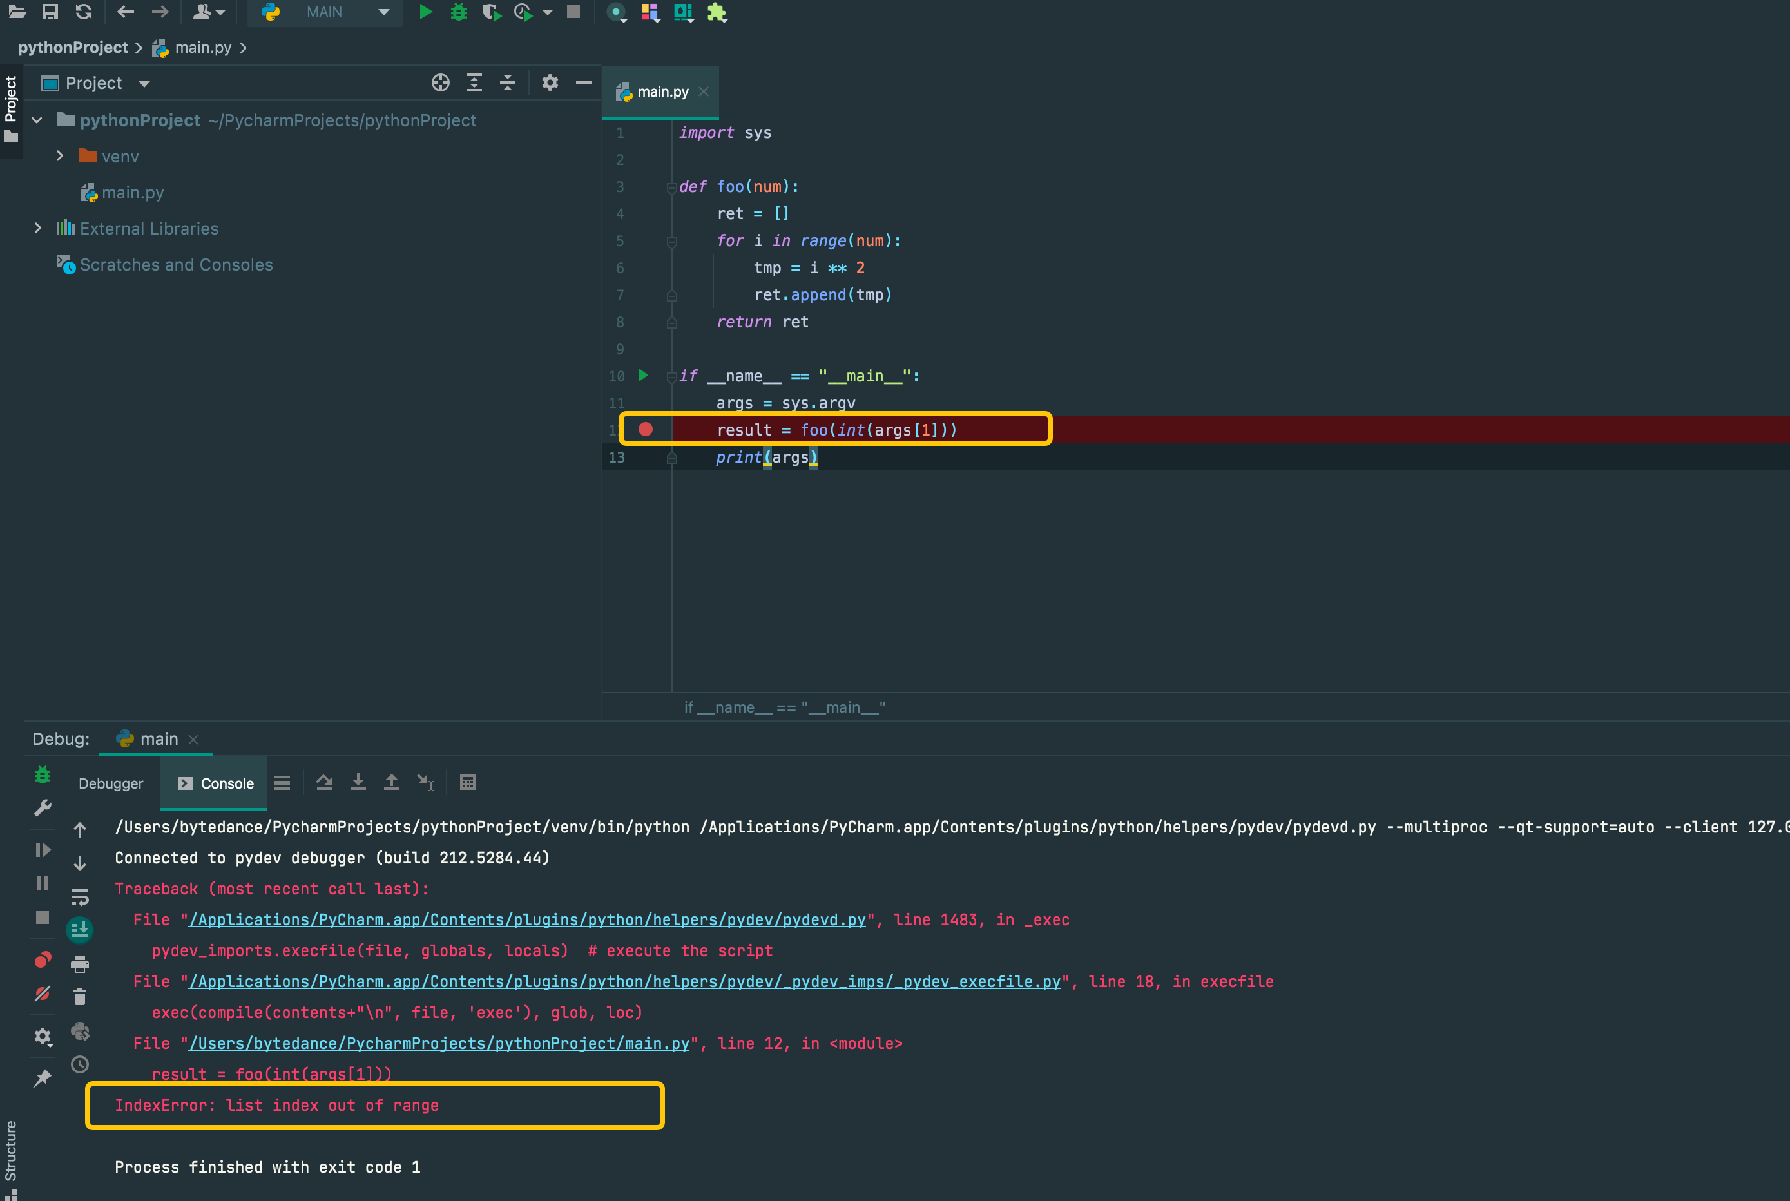Fold the for loop on line 5

(x=671, y=242)
